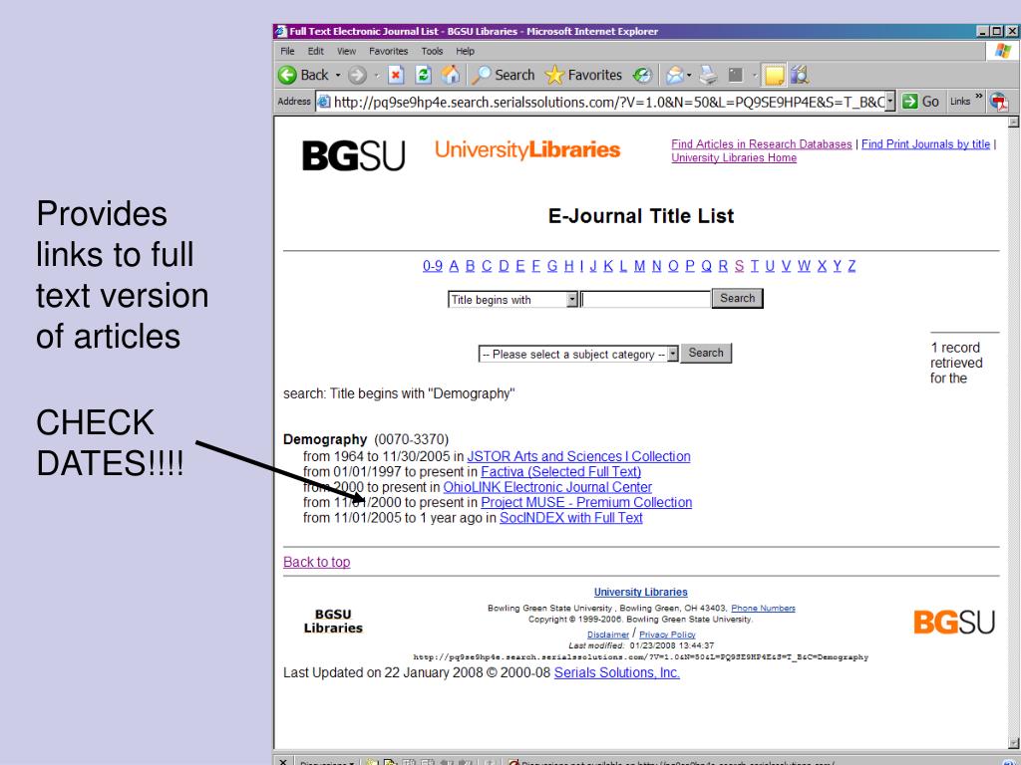Open the Tools menu
This screenshot has width=1021, height=765.
coord(432,52)
